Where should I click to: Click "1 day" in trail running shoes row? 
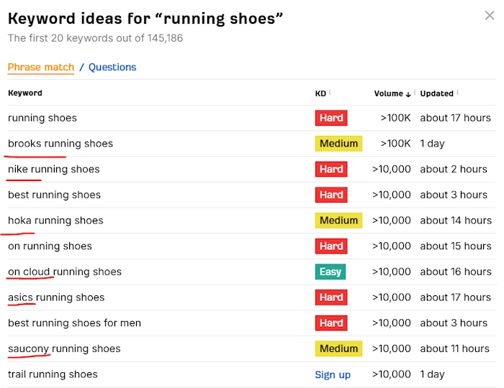(x=432, y=374)
